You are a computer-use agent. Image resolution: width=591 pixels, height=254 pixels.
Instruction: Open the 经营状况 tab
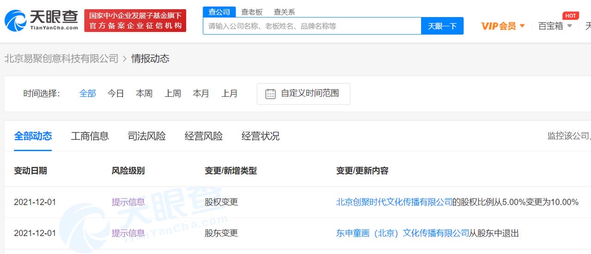[x=260, y=136]
